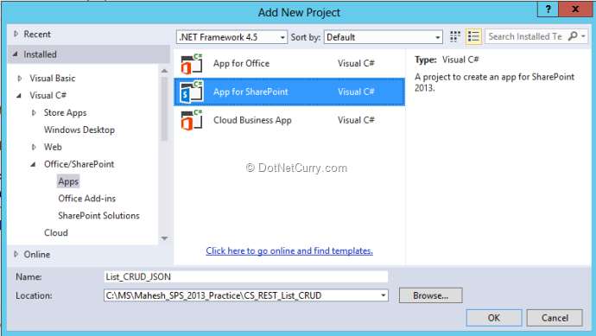Click the Name text field
This screenshot has height=336, width=596.
pyautogui.click(x=246, y=276)
